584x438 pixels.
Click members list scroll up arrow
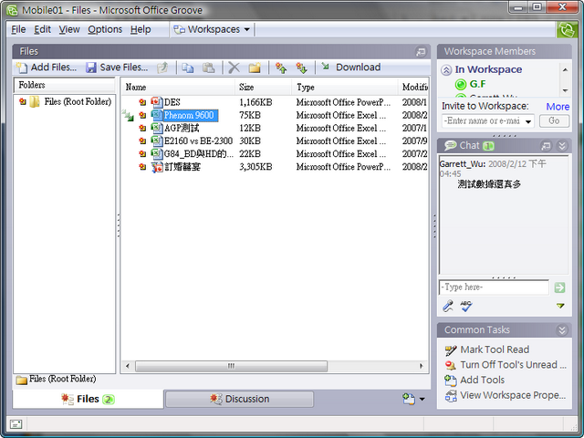pyautogui.click(x=565, y=69)
